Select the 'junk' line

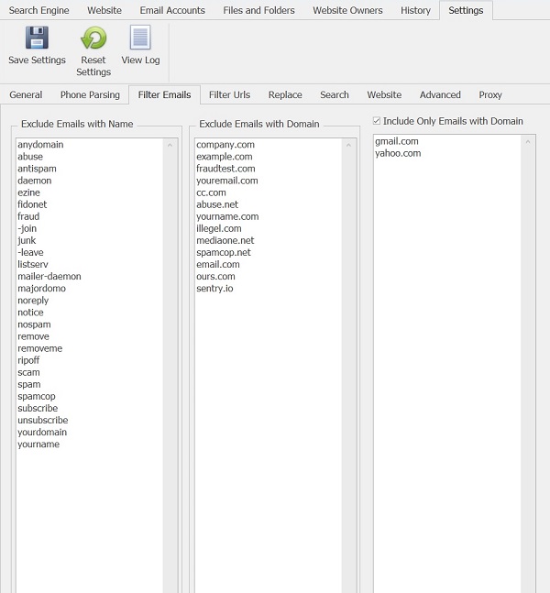[27, 240]
